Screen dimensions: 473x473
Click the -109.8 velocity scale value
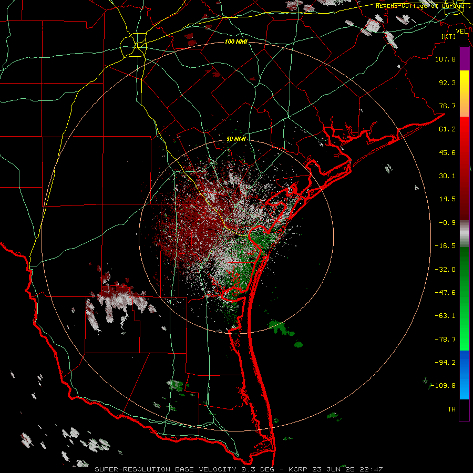click(443, 386)
